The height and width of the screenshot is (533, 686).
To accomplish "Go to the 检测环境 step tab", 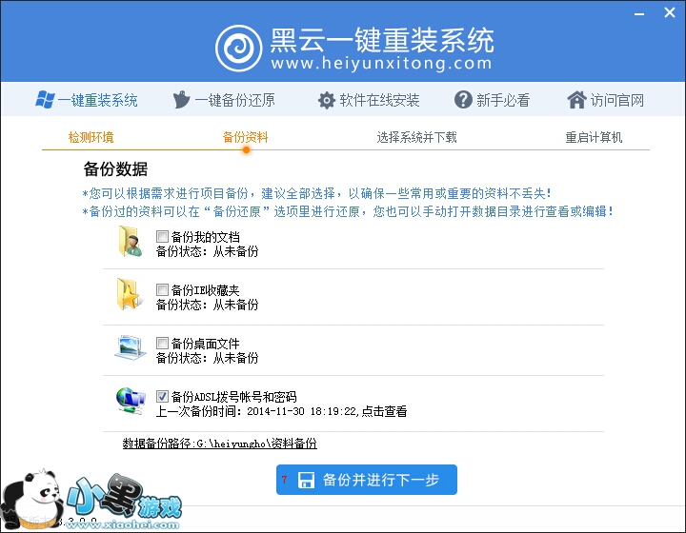I will click(91, 138).
